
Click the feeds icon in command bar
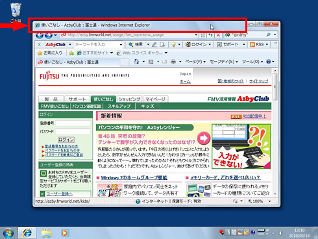tap(151, 62)
